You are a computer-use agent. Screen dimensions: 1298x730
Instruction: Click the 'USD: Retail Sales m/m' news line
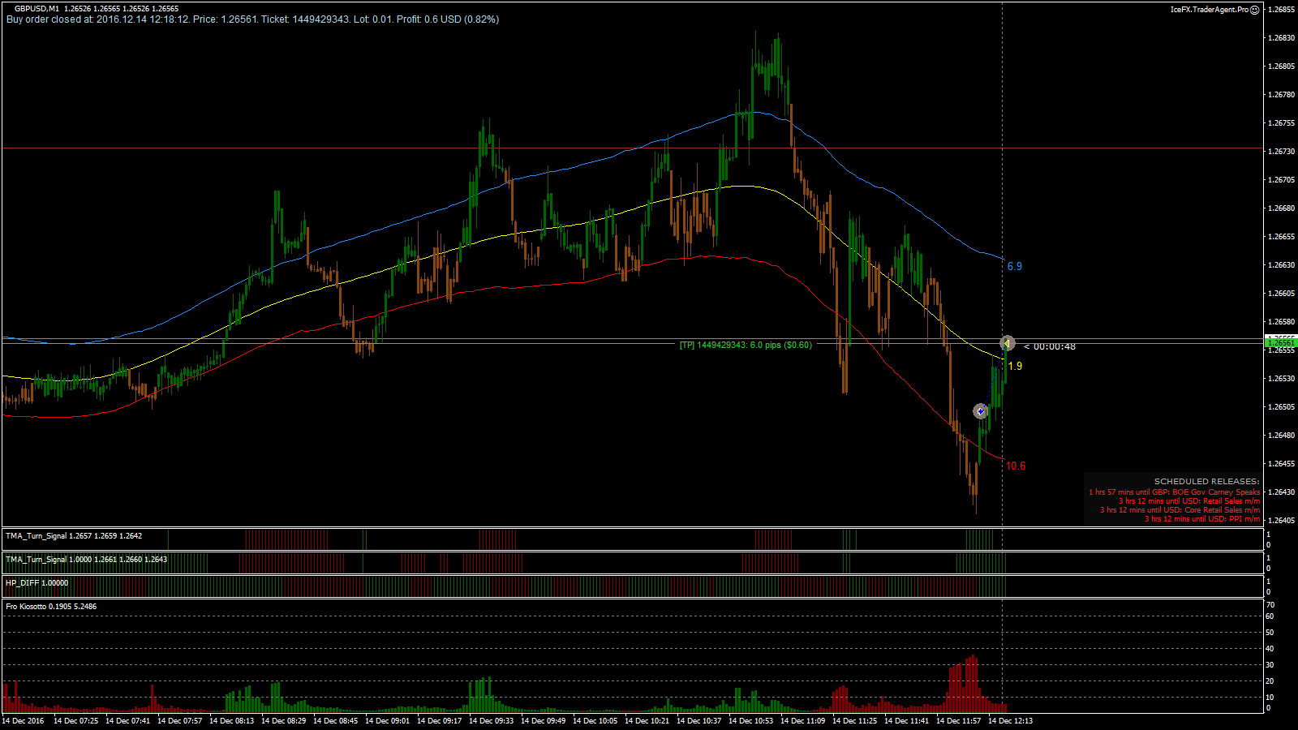(x=1189, y=501)
